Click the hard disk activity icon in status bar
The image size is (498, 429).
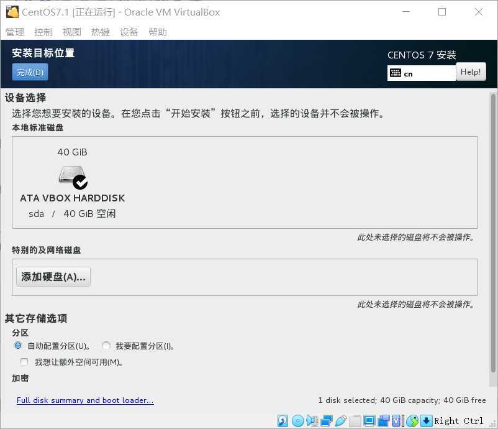pos(283,421)
